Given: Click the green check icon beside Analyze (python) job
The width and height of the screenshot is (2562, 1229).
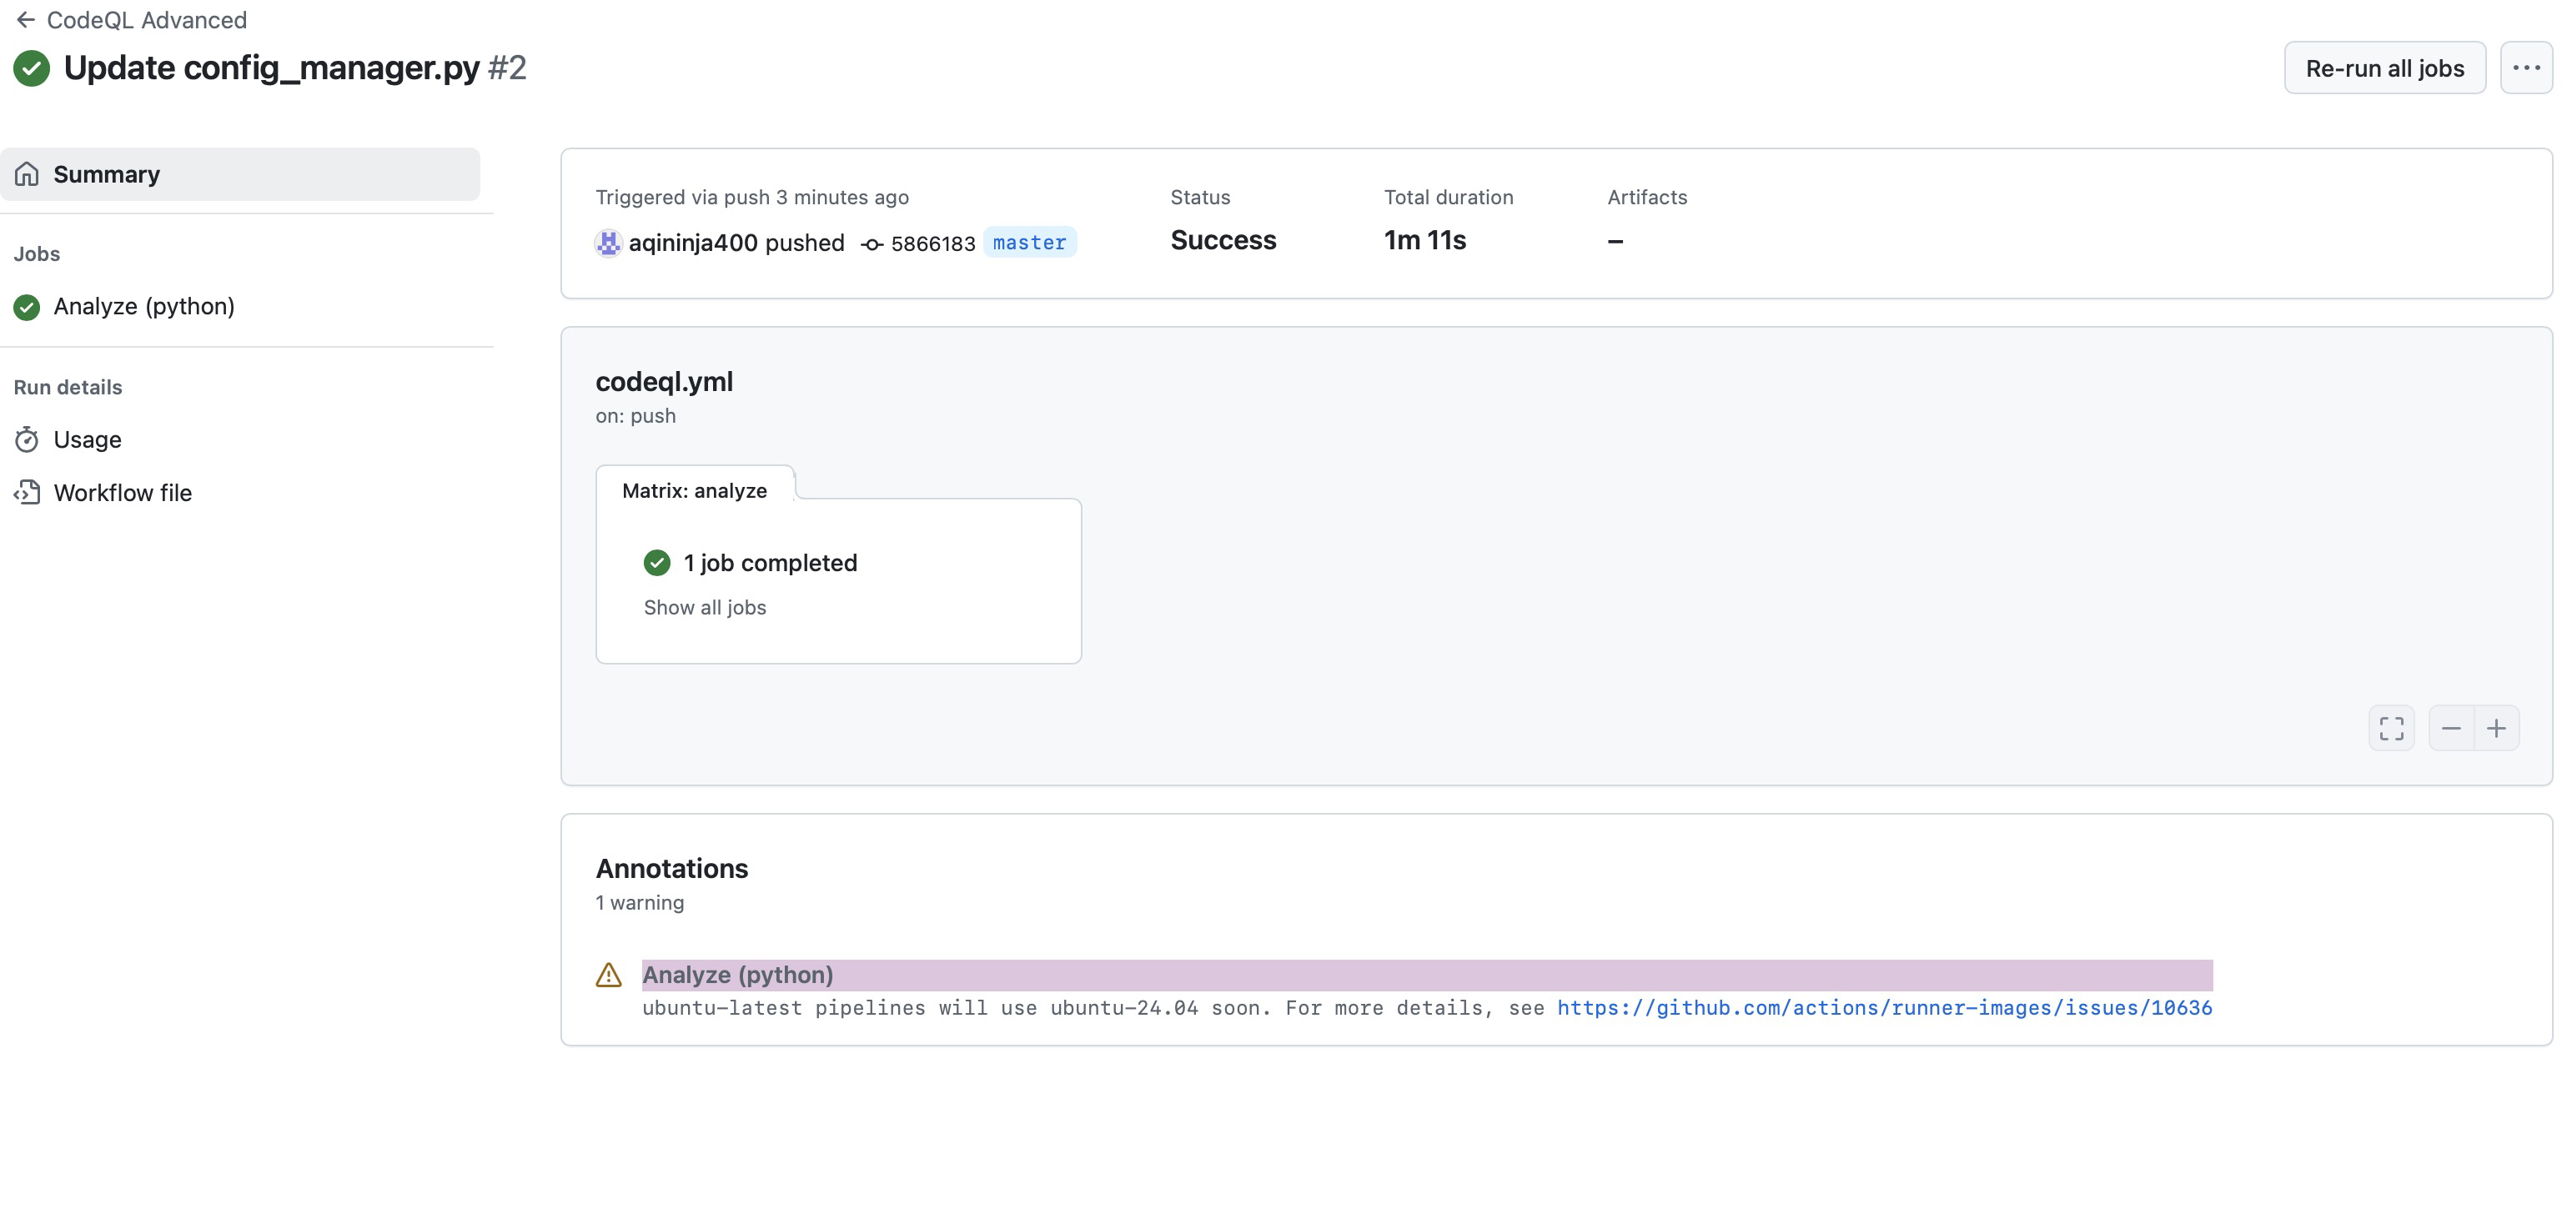Looking at the screenshot, I should 27,307.
